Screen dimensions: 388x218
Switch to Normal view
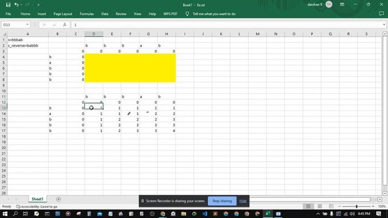[x=308, y=206]
